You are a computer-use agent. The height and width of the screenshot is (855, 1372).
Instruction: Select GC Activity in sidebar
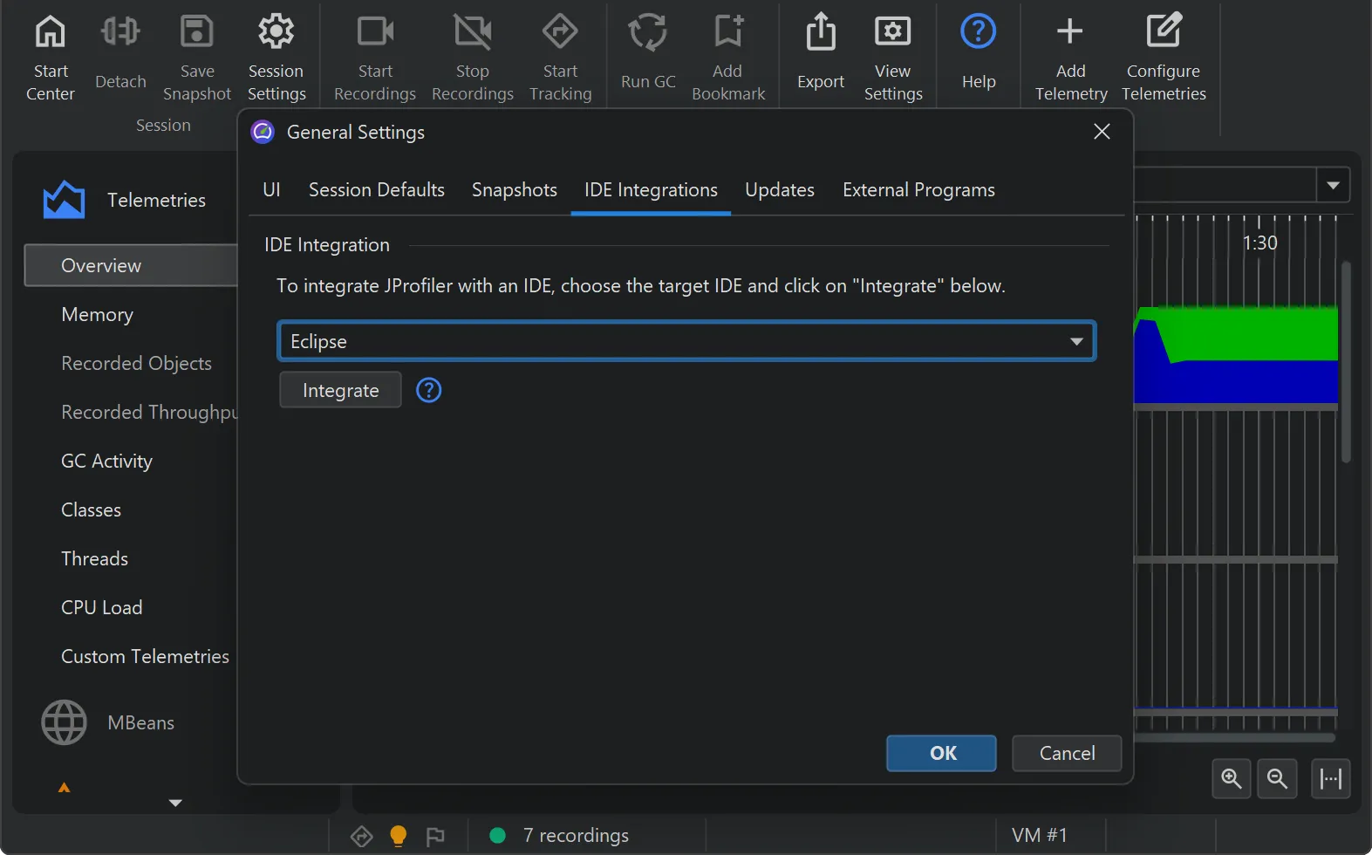pos(106,461)
